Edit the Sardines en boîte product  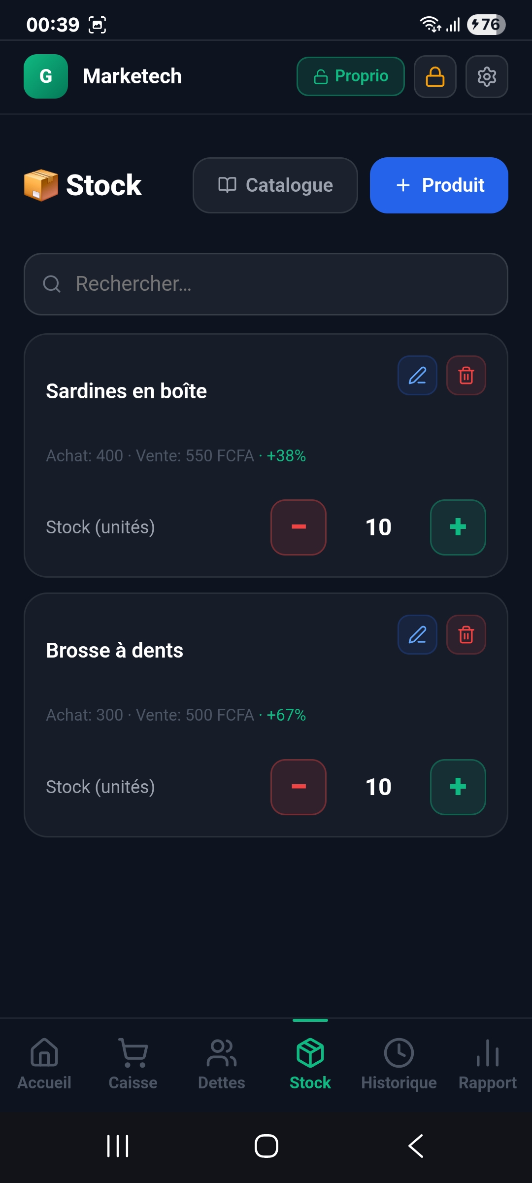(417, 376)
